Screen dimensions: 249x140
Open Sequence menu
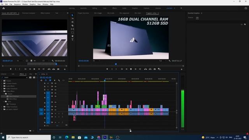point(17,4)
